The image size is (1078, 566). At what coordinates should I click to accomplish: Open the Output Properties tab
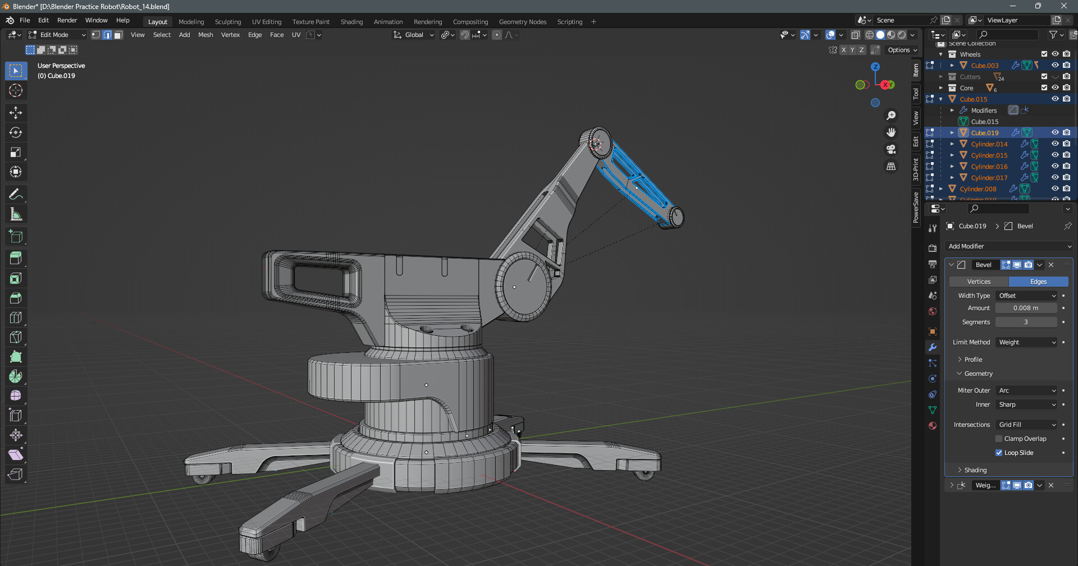[x=933, y=264]
